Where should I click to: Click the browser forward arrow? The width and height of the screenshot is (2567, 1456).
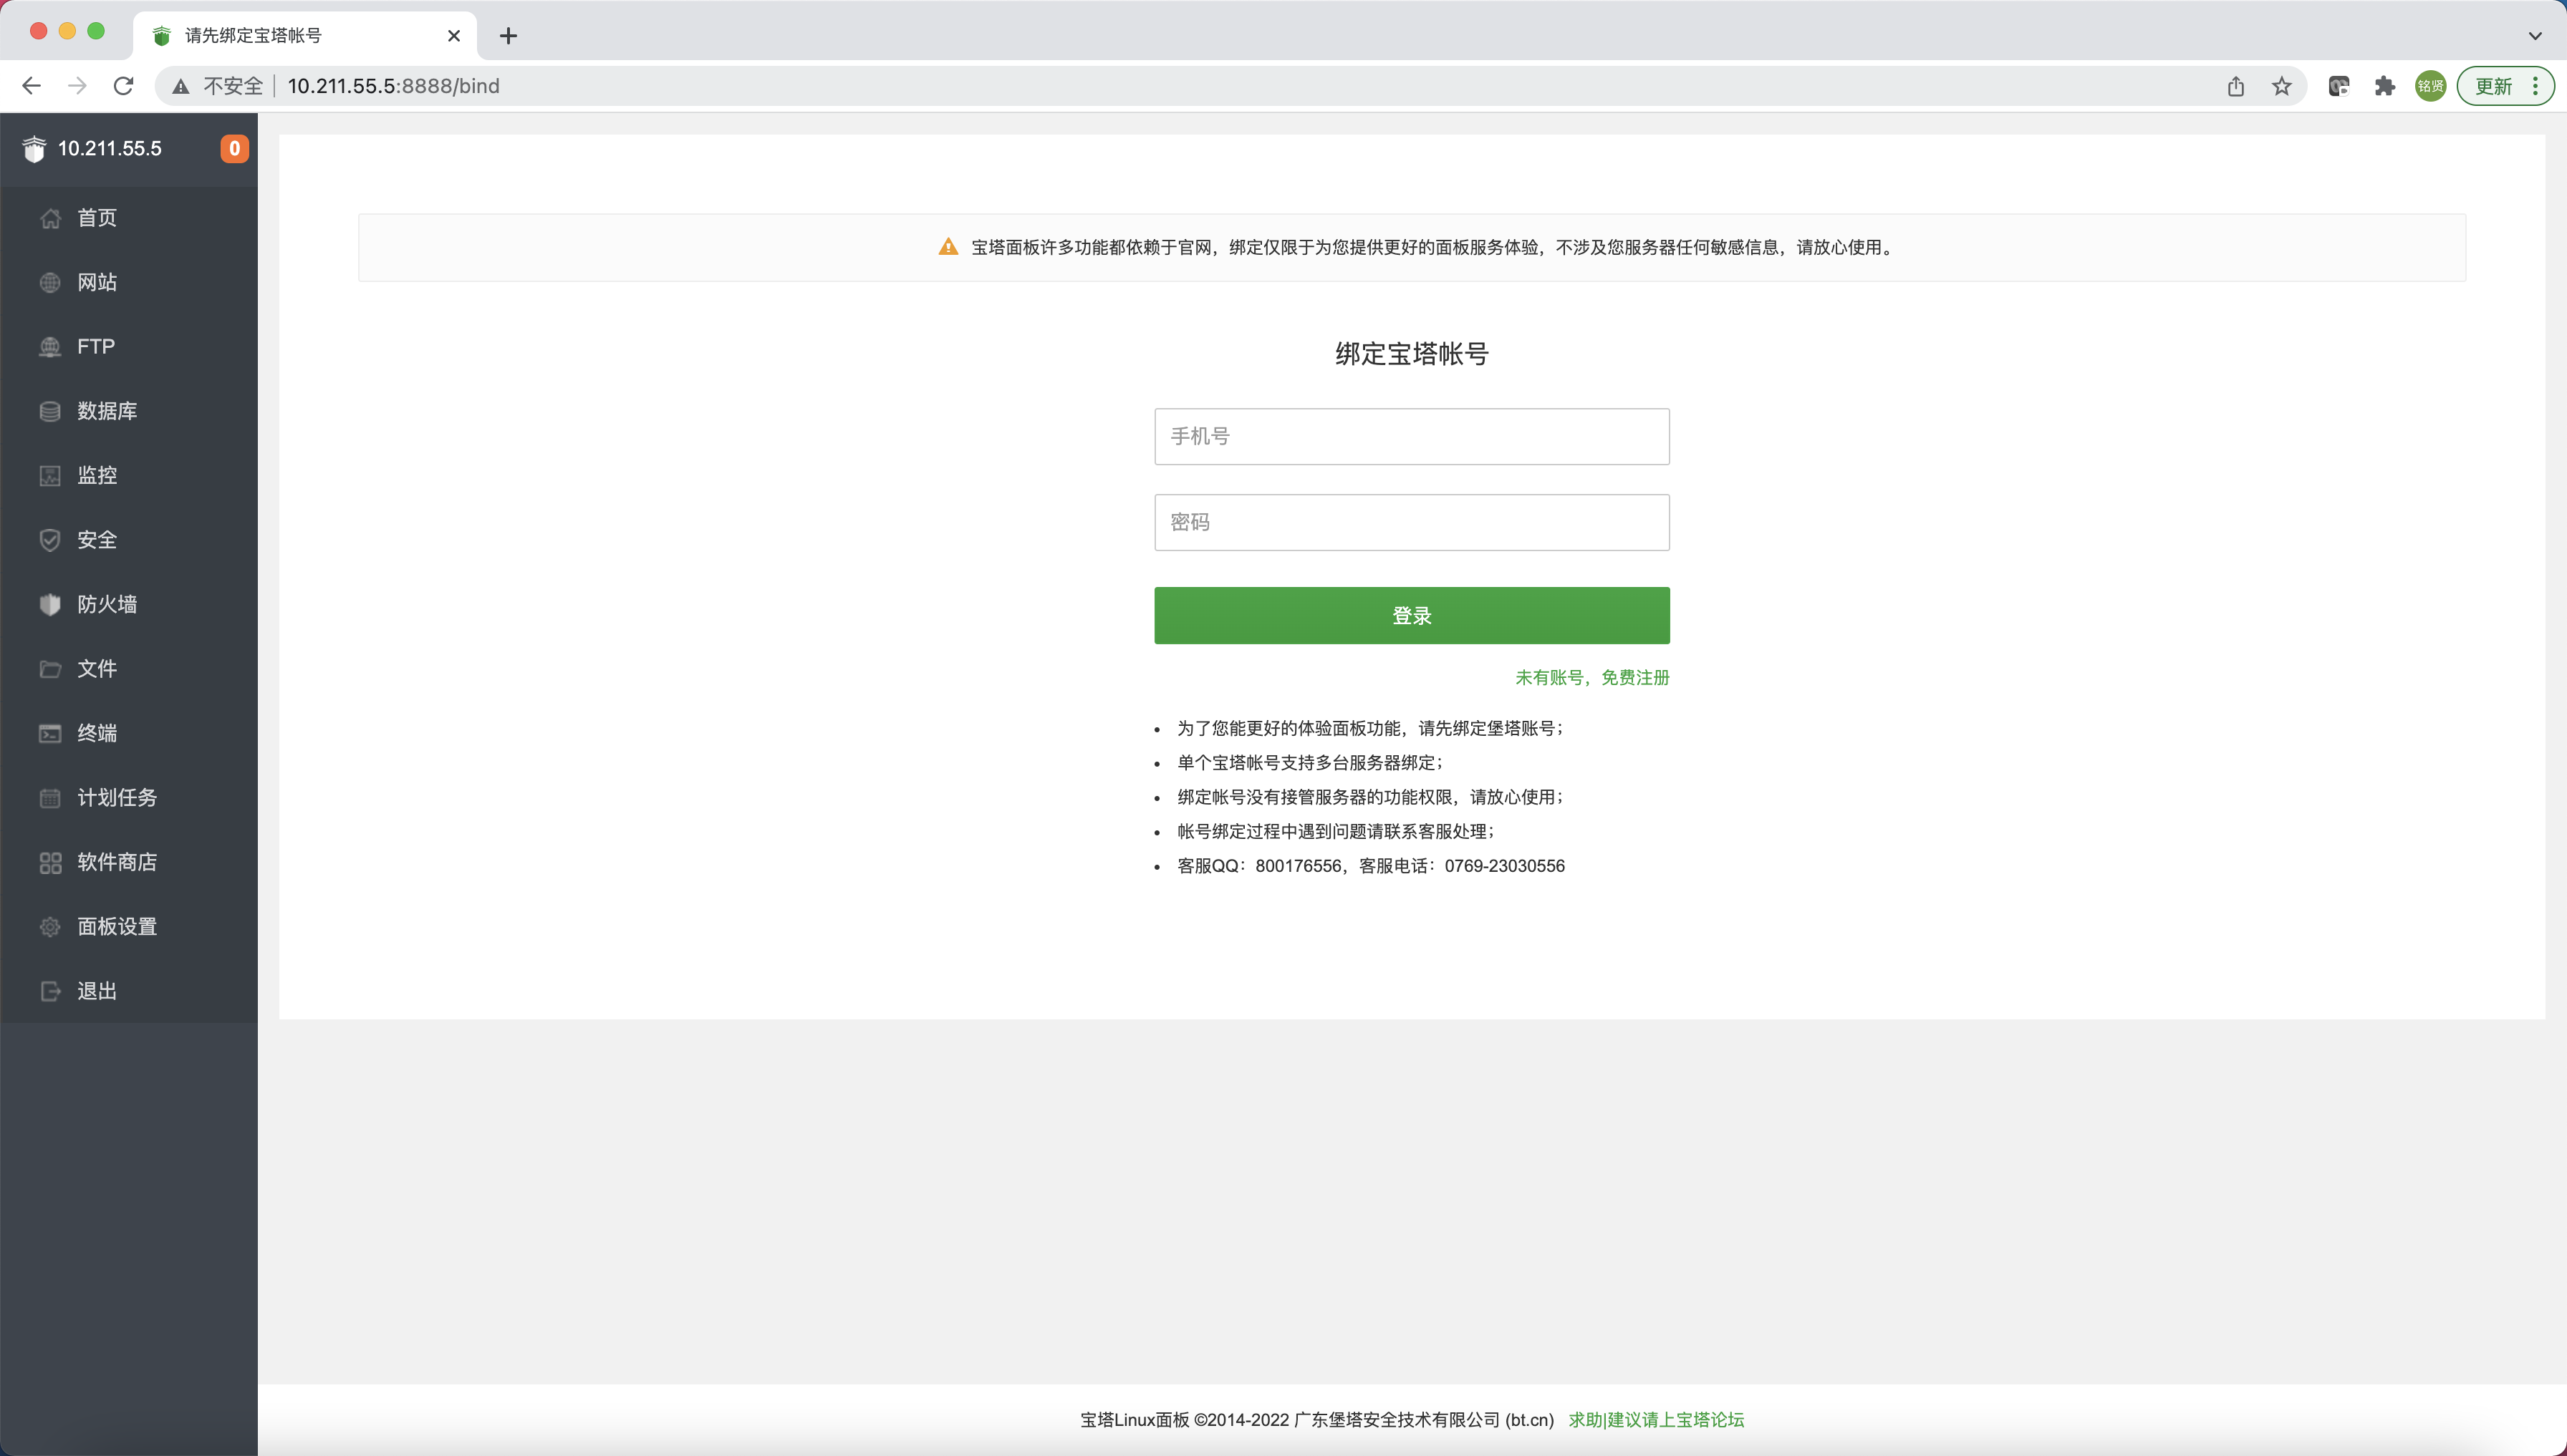pos(77,86)
